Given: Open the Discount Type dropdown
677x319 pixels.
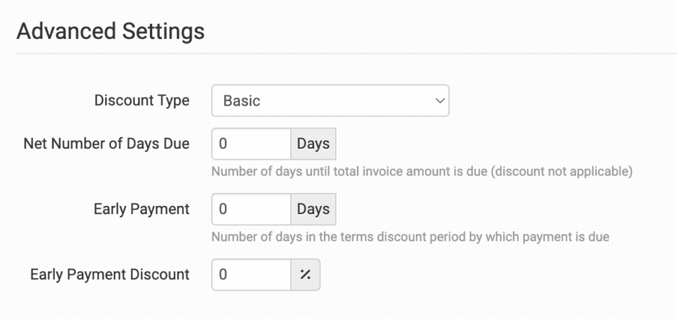Looking at the screenshot, I should pyautogui.click(x=330, y=101).
